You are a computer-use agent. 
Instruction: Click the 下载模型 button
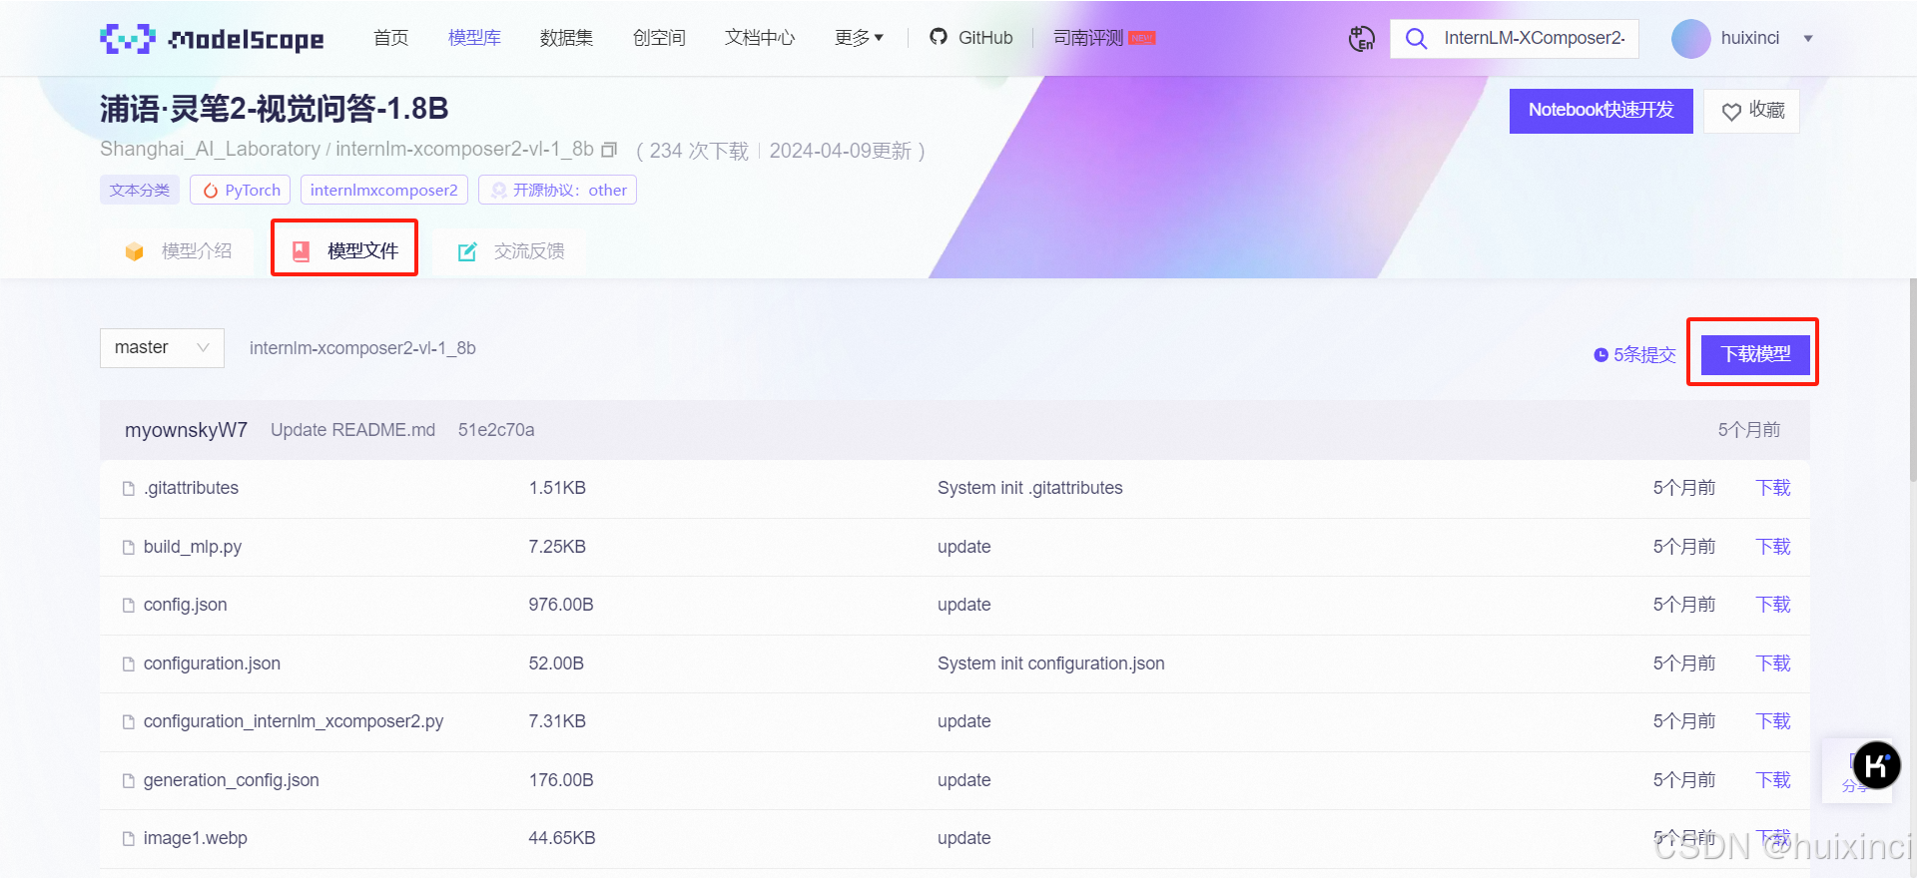click(x=1755, y=354)
